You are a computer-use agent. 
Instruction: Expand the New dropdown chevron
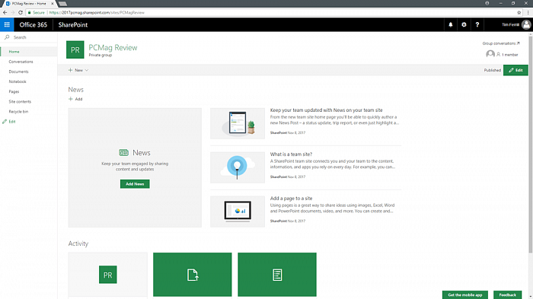[x=87, y=70]
